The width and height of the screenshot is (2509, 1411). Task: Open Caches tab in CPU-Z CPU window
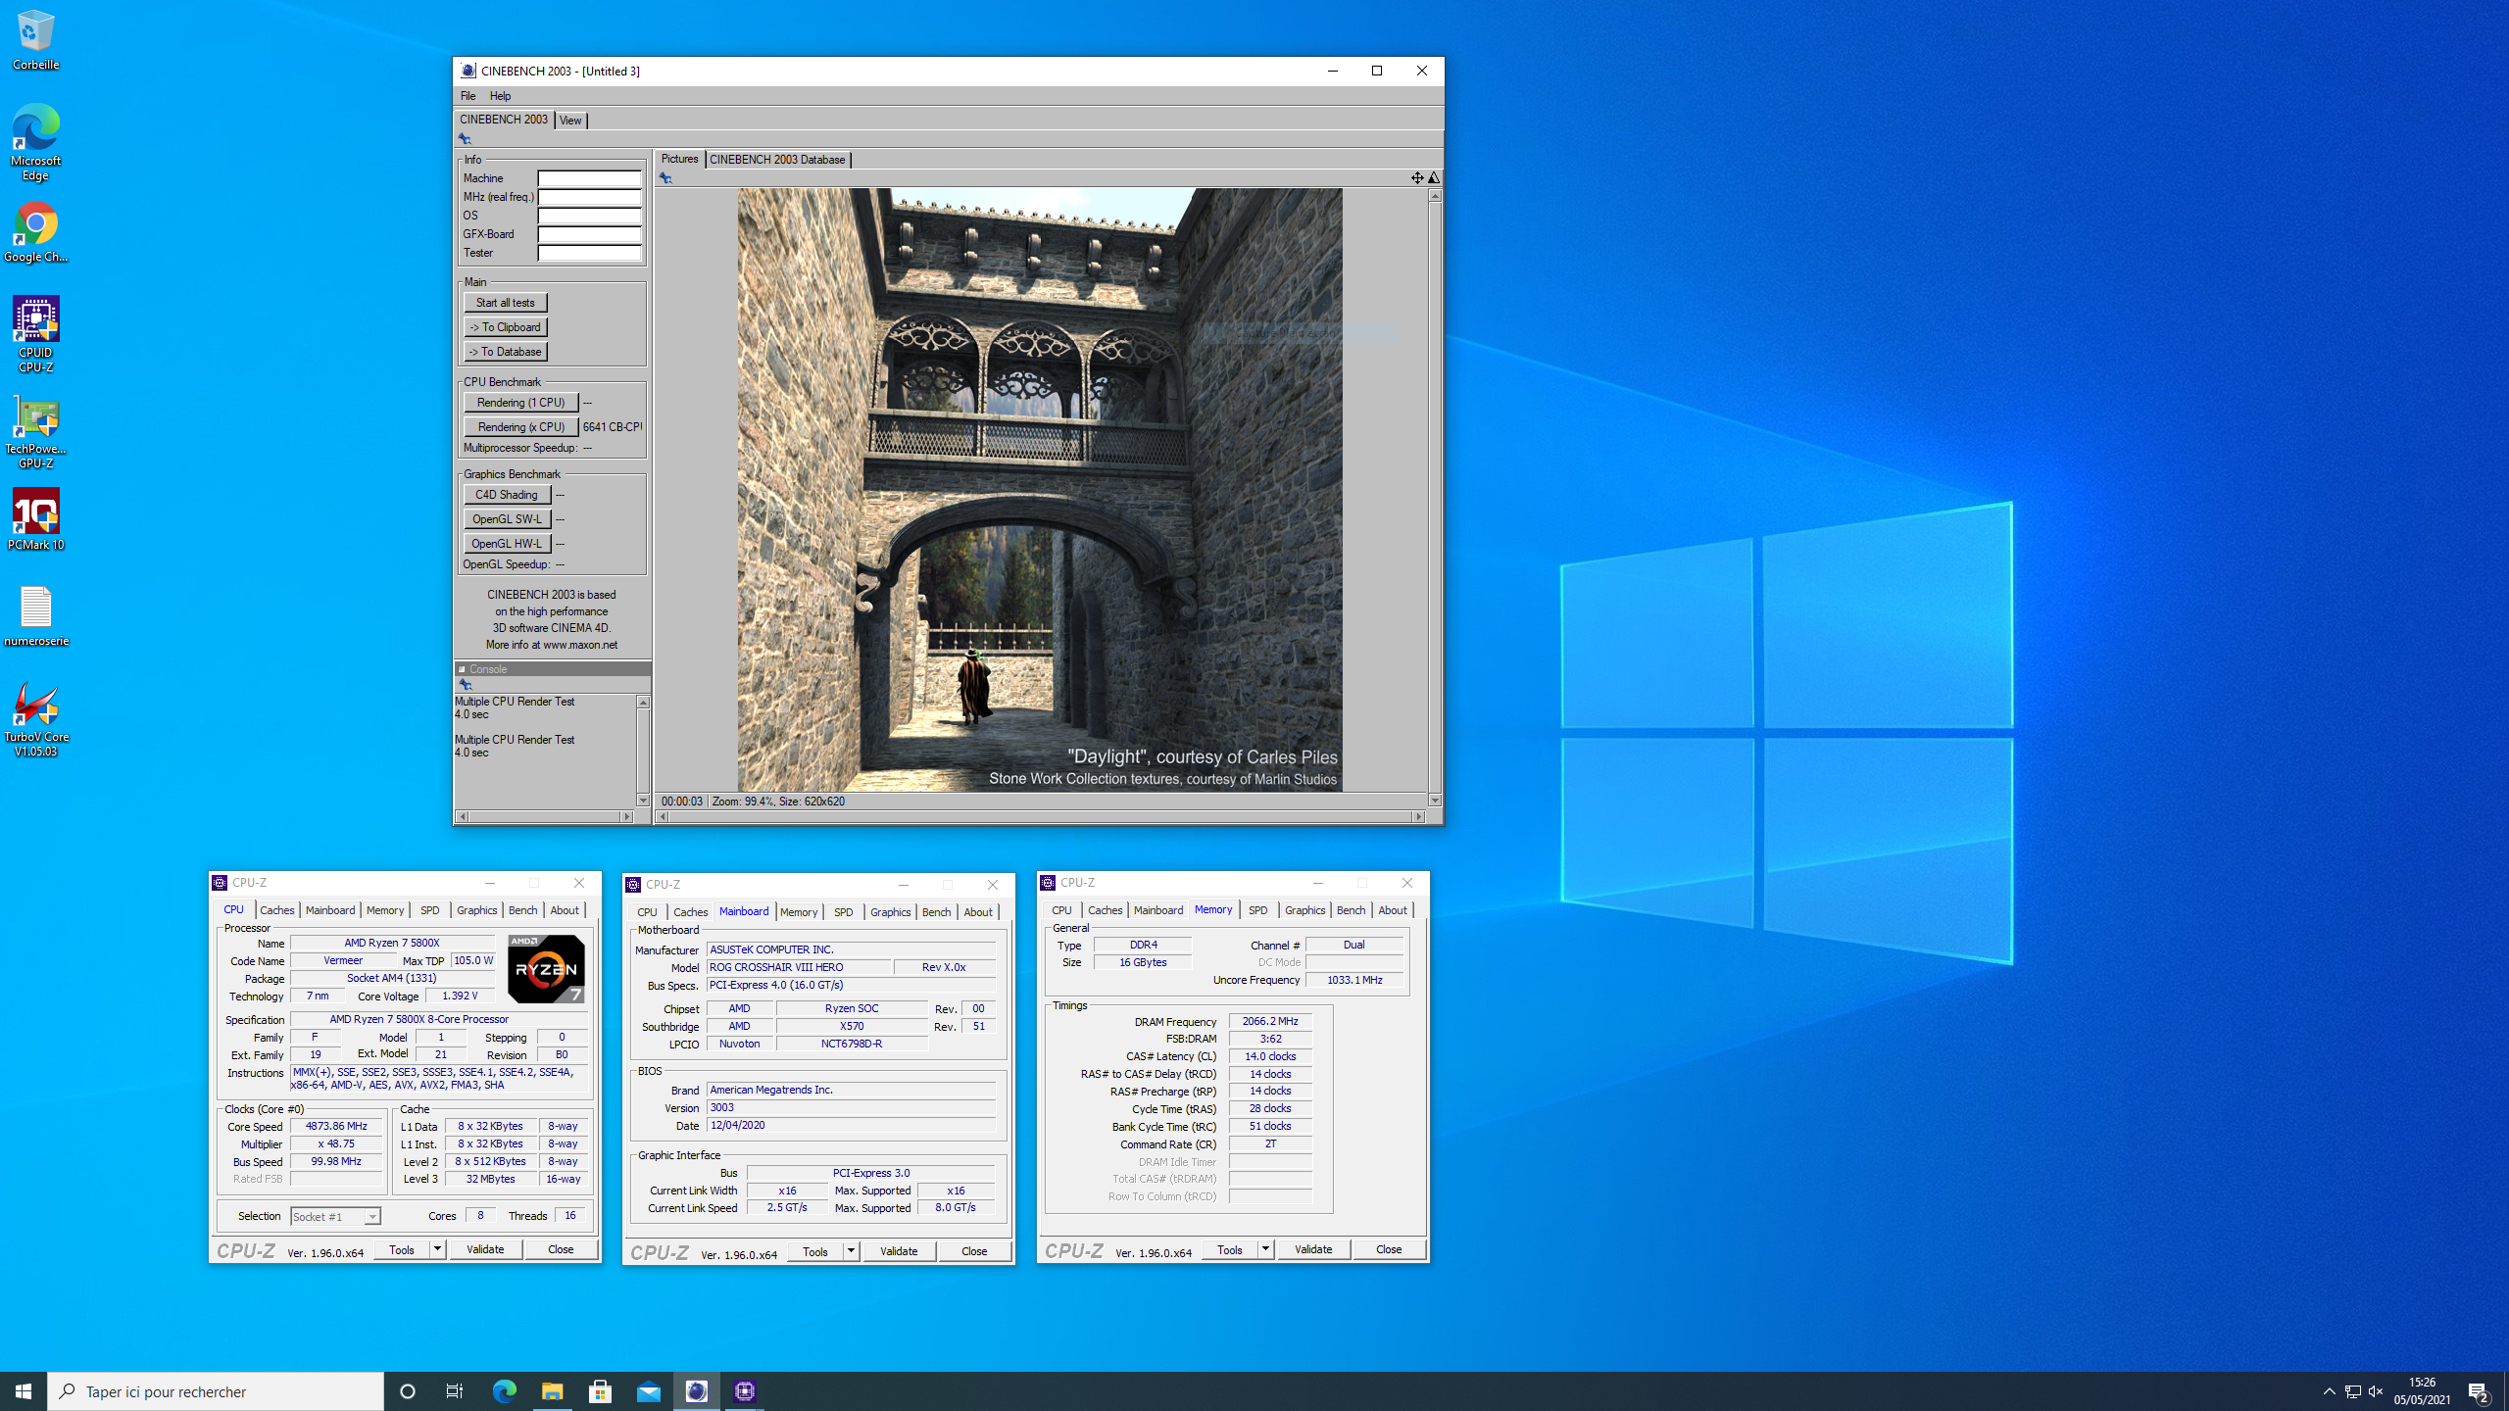pos(276,910)
